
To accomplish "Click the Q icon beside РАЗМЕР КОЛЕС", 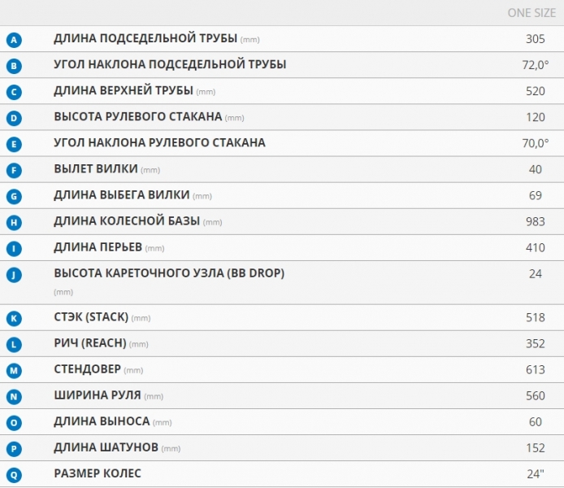I will 14,475.
